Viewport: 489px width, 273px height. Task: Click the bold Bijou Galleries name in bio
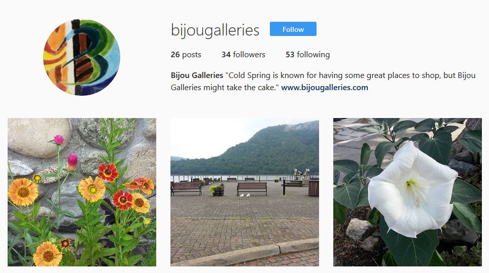point(197,75)
